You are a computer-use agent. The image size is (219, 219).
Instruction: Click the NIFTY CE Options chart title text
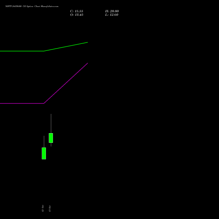[32, 6]
